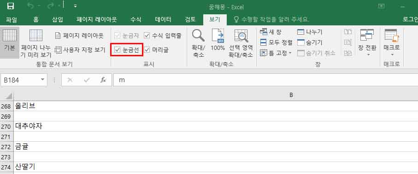Click the 동시 스크롤 synchronous scrolling icon
Viewport: 418px width, 174px height.
pyautogui.click(x=348, y=42)
